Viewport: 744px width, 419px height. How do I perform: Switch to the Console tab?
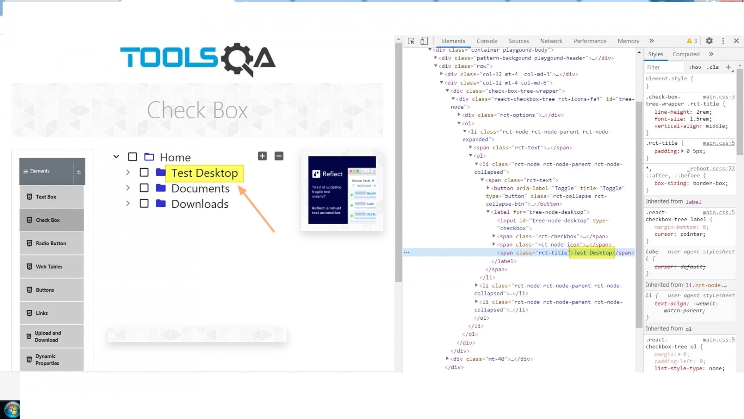tap(487, 41)
